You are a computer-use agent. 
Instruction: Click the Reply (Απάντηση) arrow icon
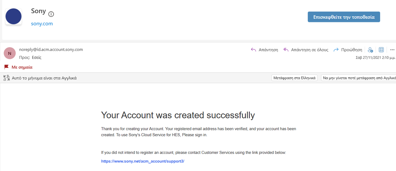[254, 50]
